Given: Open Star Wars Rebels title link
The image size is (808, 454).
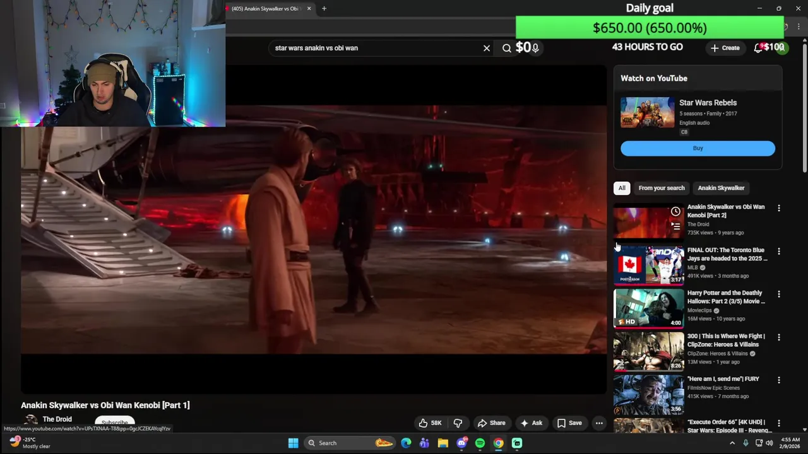Looking at the screenshot, I should click(x=708, y=103).
